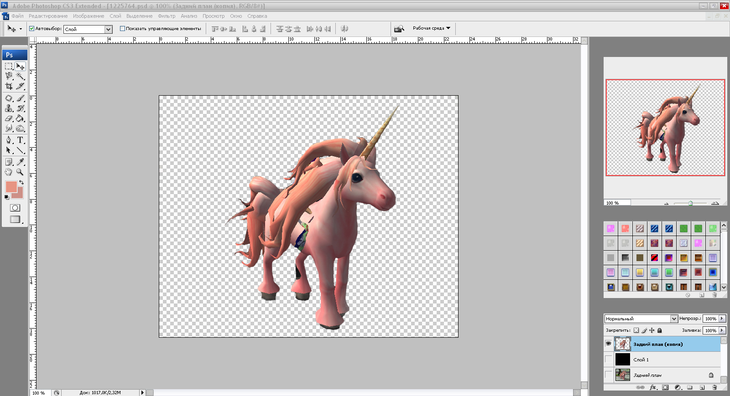This screenshot has height=396, width=730.
Task: Select the Paint Bucket tool
Action: coord(20,118)
